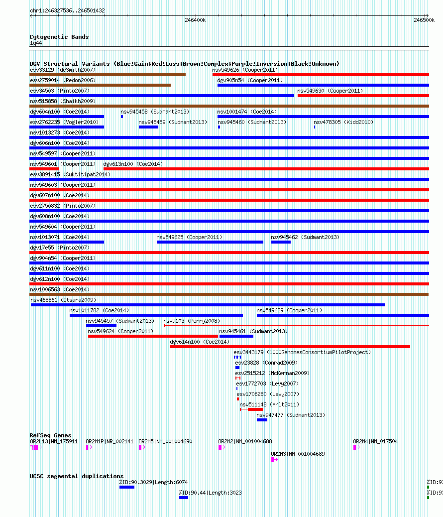
Task: Click the dgv613n100 red variant bar
Action: tap(266, 169)
